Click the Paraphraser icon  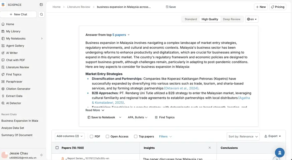3,81
